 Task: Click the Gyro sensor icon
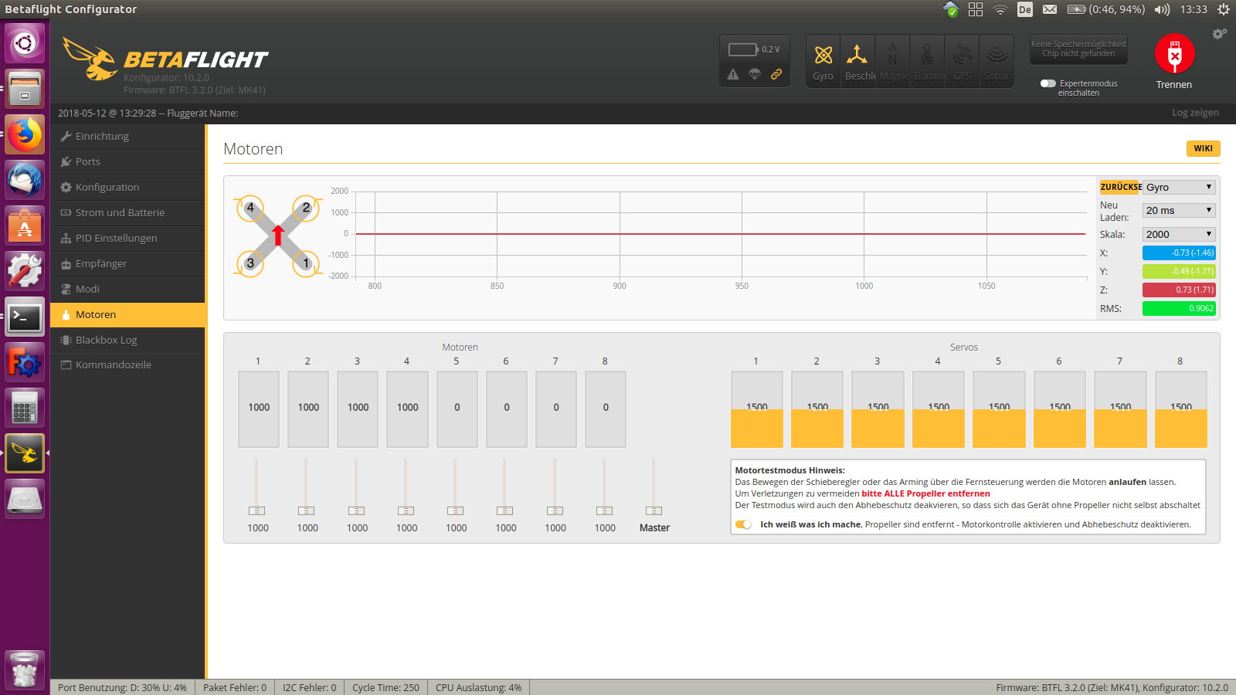[823, 61]
